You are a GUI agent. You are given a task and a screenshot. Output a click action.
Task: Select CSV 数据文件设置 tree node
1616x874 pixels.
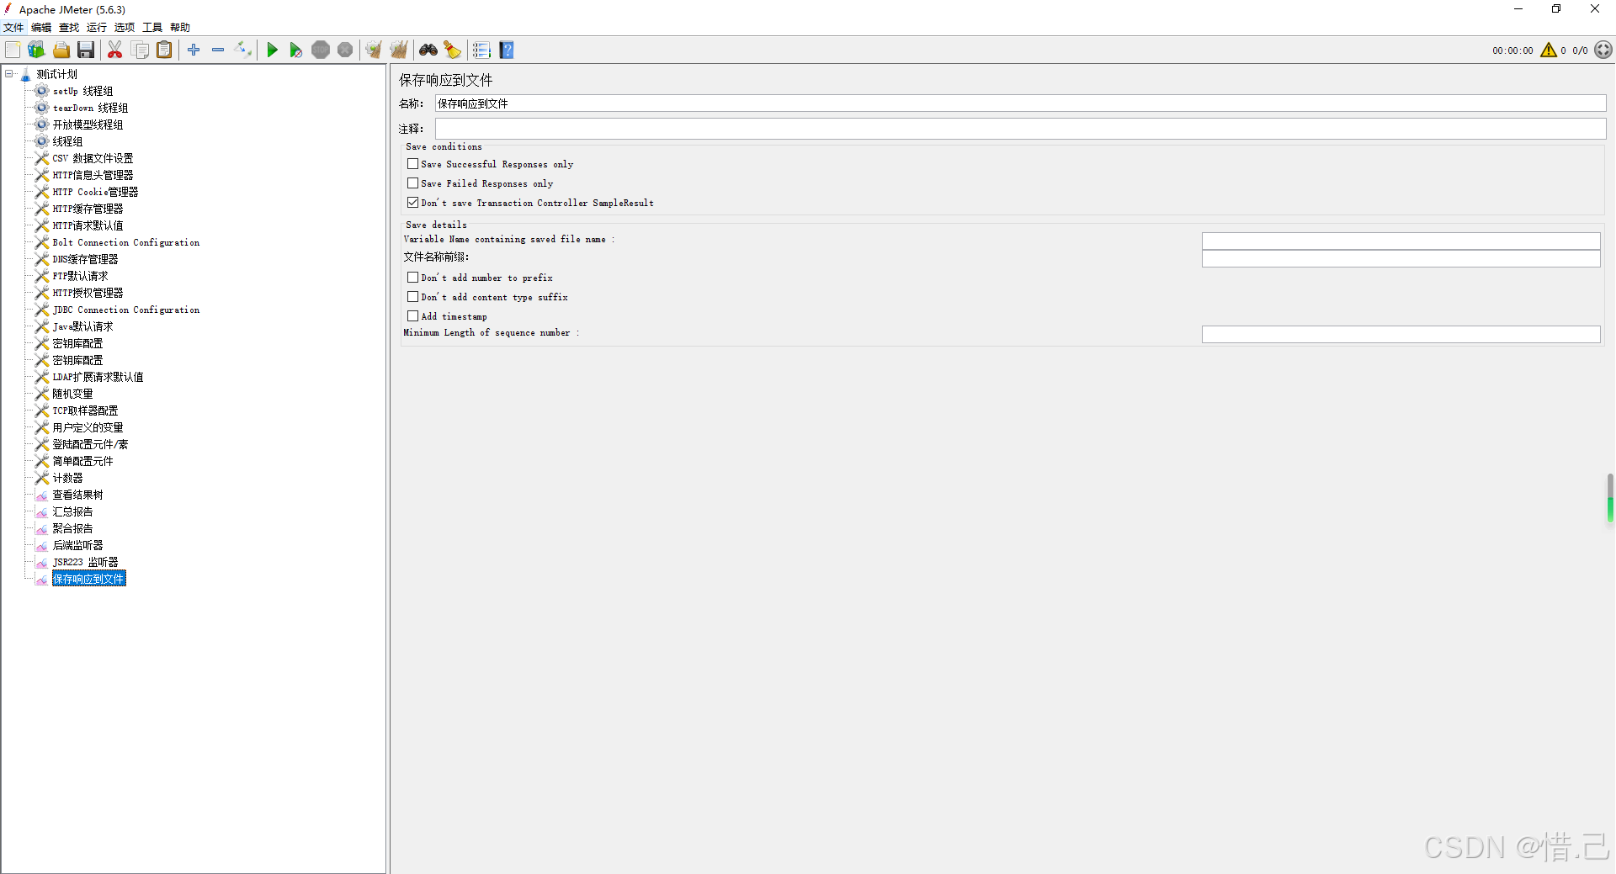click(x=93, y=158)
